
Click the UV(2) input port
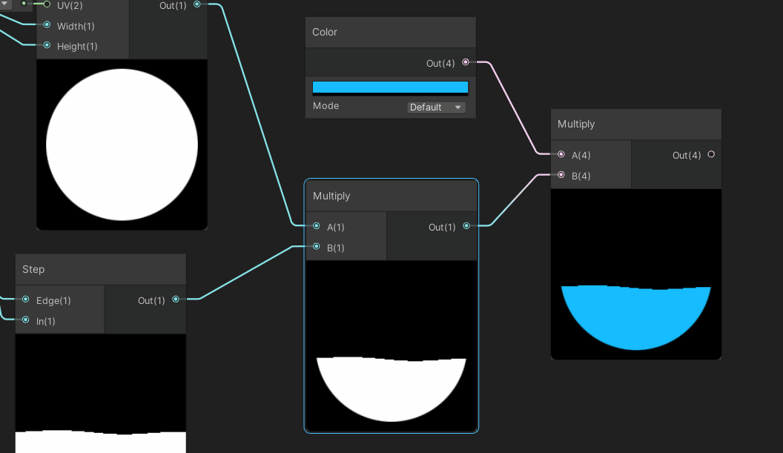pos(47,4)
